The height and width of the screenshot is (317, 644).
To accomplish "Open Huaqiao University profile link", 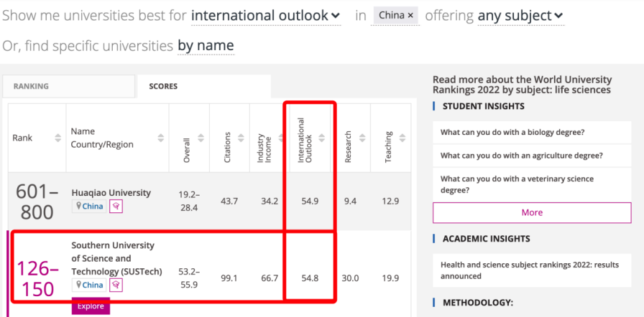I will click(x=111, y=192).
